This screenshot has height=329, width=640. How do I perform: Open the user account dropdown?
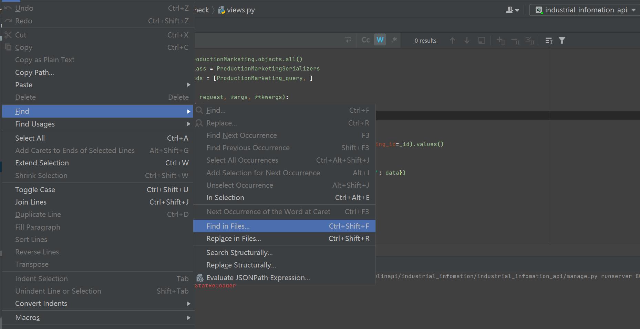(512, 10)
